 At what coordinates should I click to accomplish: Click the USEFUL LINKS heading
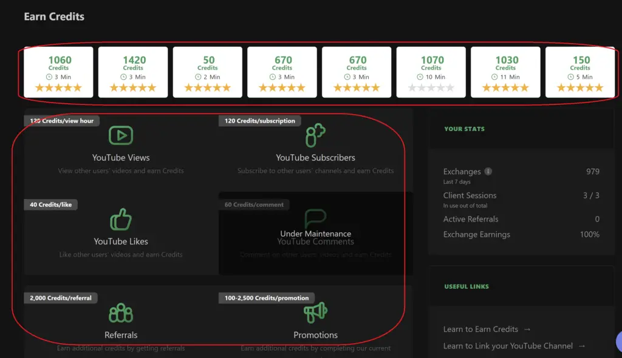point(466,286)
